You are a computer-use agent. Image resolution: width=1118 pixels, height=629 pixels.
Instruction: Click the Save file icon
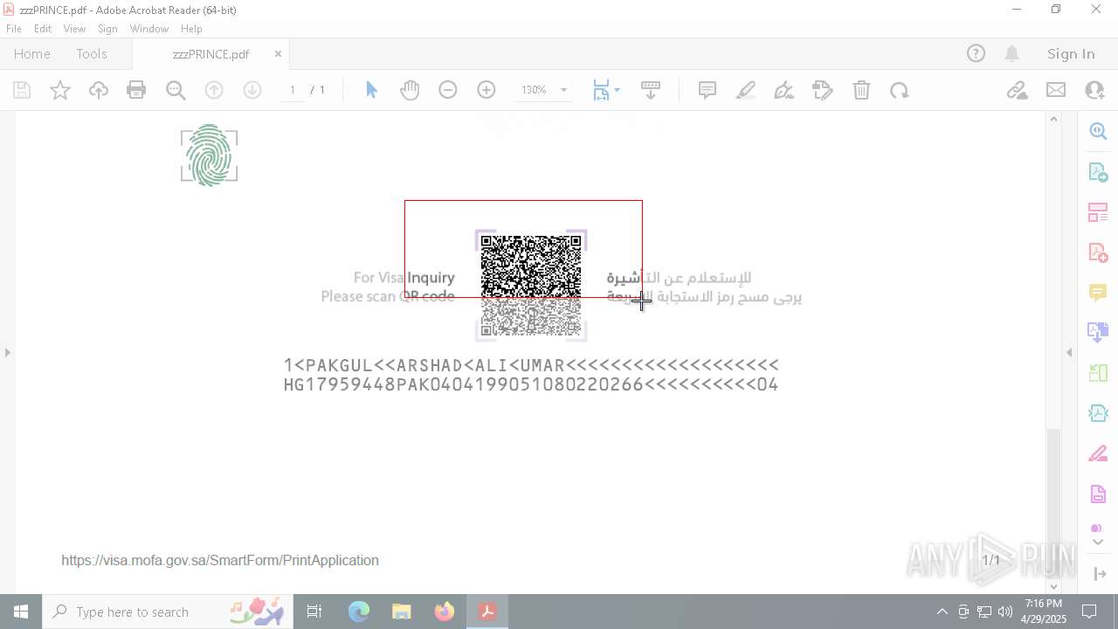[22, 90]
